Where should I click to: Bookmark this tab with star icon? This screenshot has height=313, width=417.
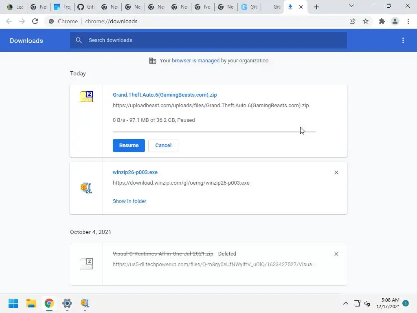coord(366,21)
